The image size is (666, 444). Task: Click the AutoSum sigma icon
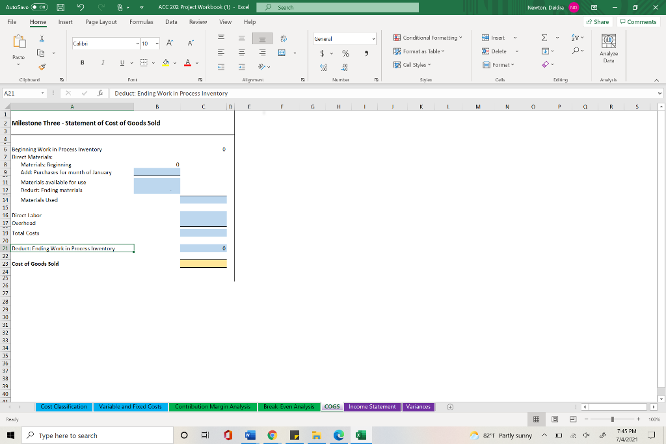pos(544,38)
